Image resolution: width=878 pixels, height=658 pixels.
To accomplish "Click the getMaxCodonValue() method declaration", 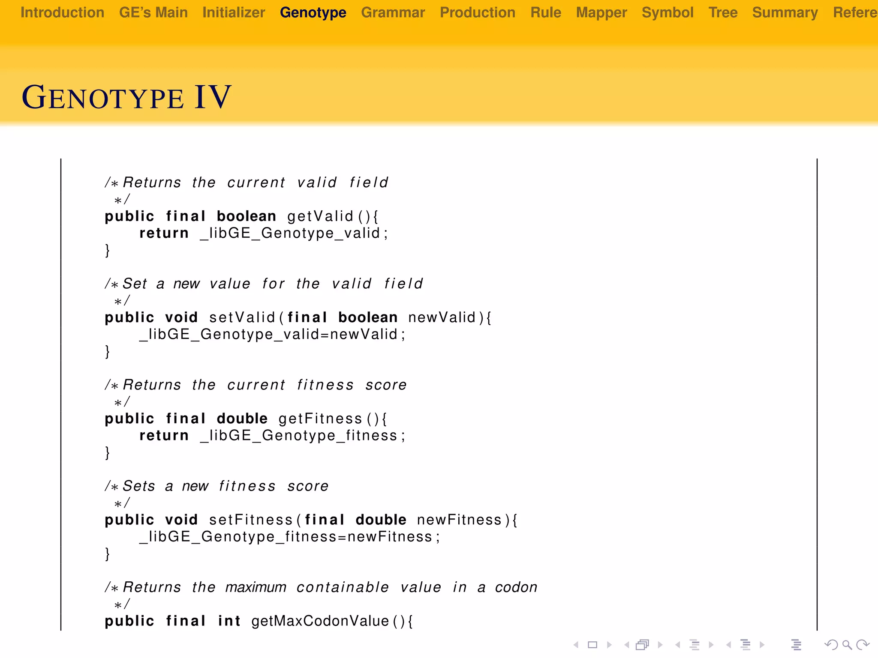I will (x=259, y=621).
